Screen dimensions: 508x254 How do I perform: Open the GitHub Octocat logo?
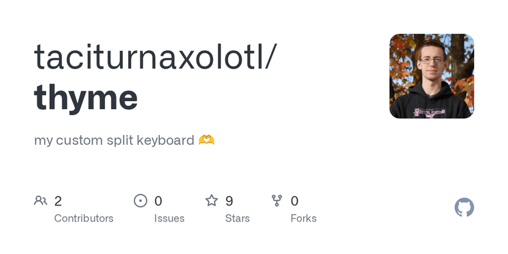pos(464,207)
